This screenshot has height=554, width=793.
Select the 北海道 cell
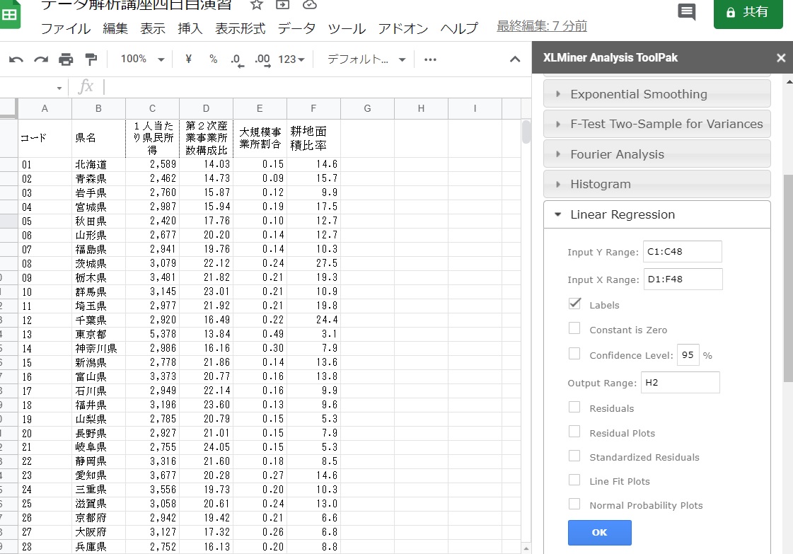tap(98, 164)
